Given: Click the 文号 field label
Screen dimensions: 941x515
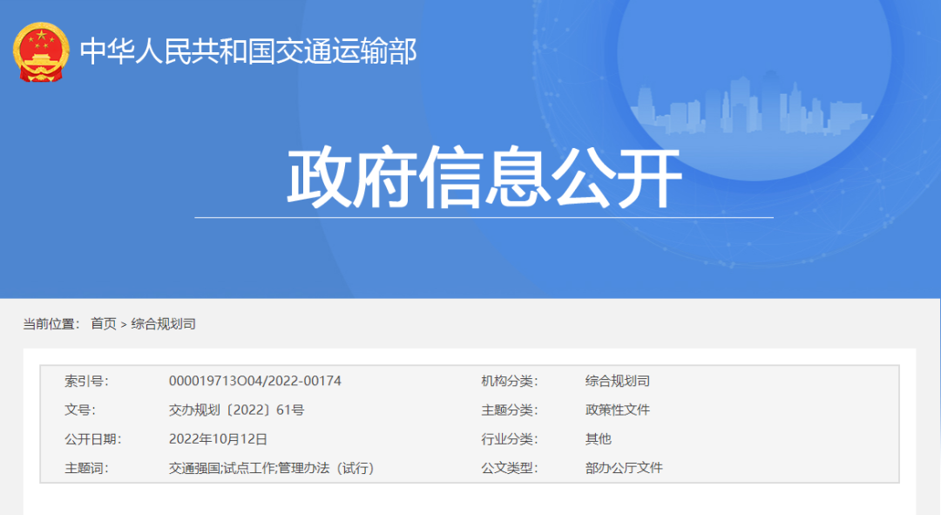Looking at the screenshot, I should (x=80, y=410).
